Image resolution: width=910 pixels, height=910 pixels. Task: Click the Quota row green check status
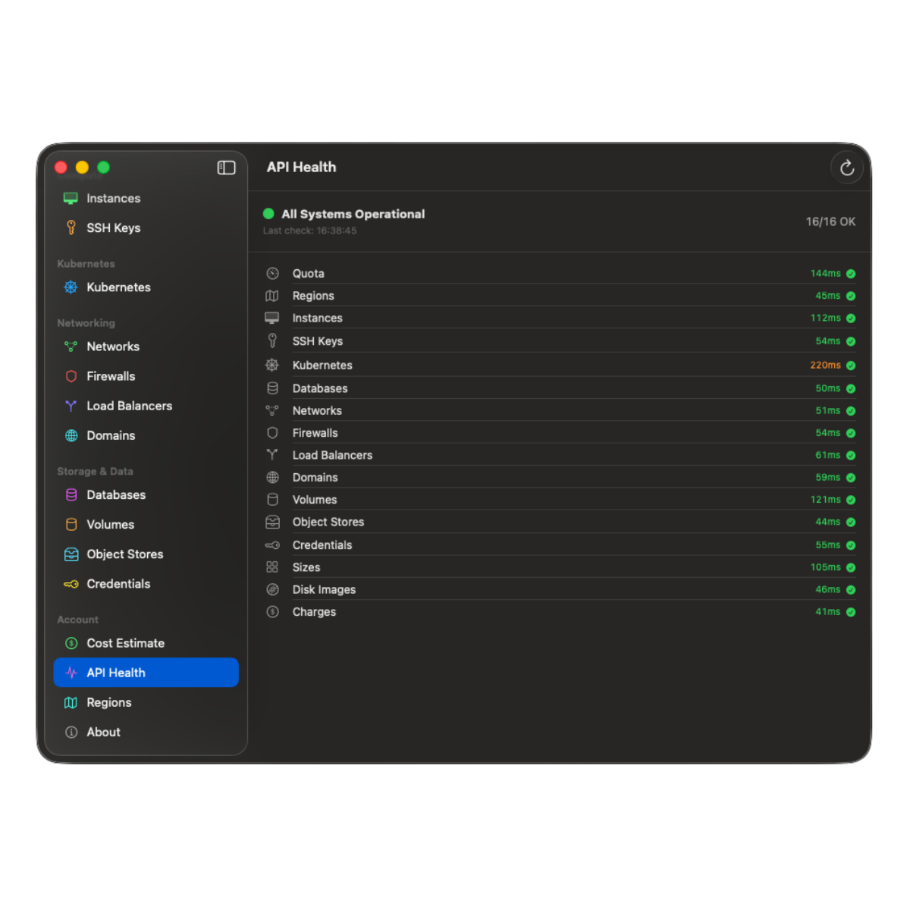(x=851, y=274)
